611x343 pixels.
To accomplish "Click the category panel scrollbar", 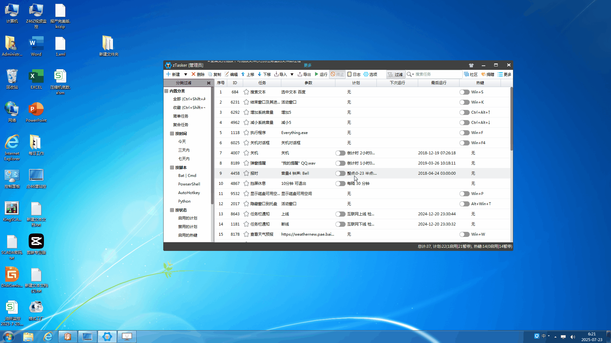I will tap(212, 145).
